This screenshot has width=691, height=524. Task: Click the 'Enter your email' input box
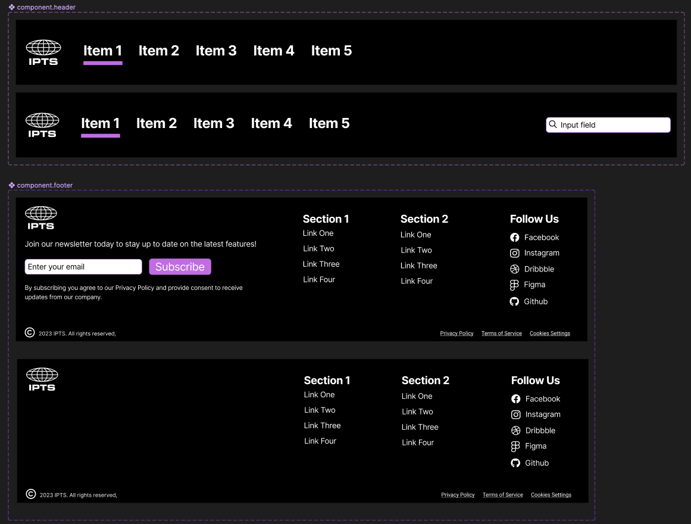point(83,267)
